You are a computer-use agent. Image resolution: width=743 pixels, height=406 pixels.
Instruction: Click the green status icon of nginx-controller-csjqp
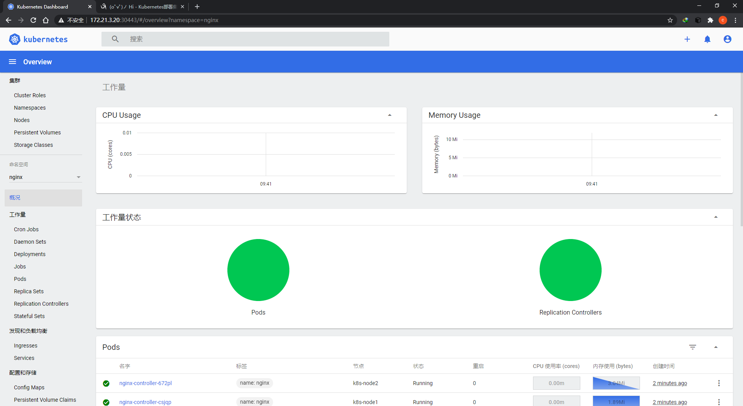(106, 403)
